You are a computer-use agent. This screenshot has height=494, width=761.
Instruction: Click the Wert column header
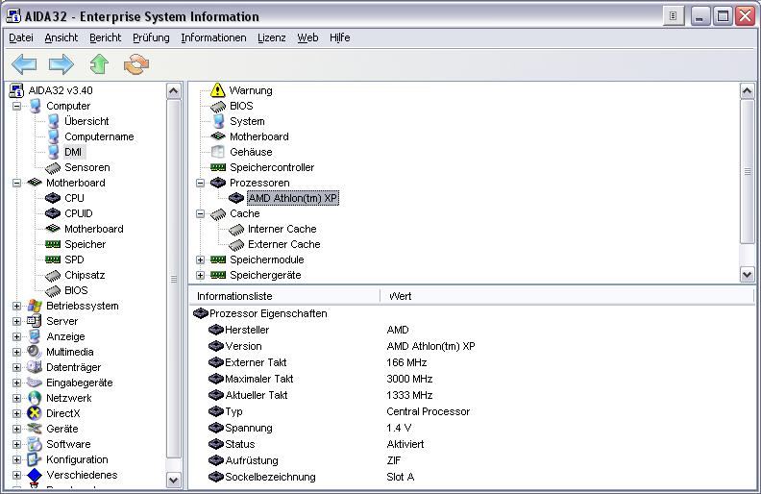567,296
